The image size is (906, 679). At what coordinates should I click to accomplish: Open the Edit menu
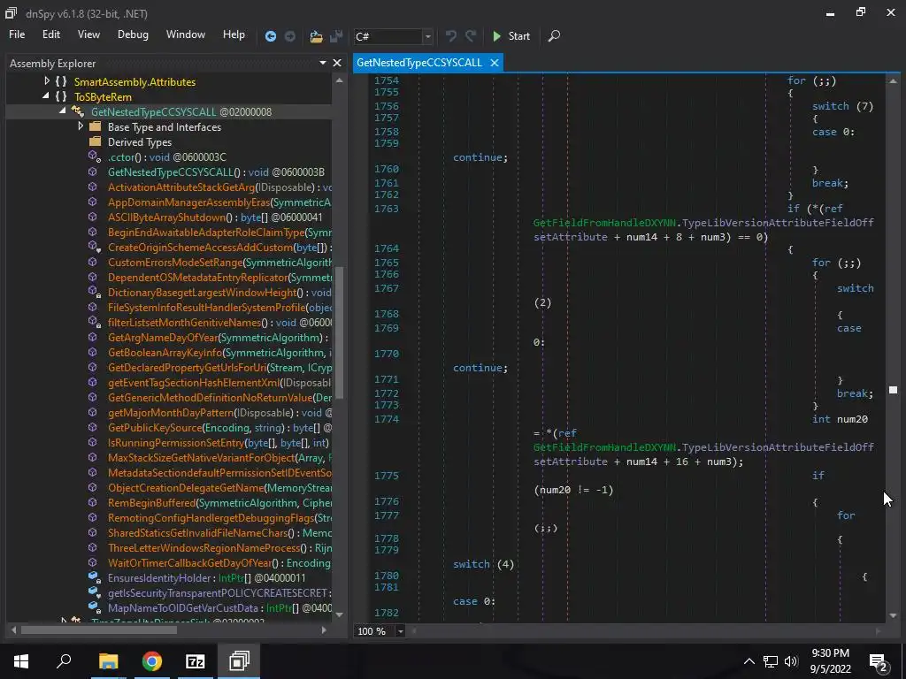pyautogui.click(x=50, y=34)
